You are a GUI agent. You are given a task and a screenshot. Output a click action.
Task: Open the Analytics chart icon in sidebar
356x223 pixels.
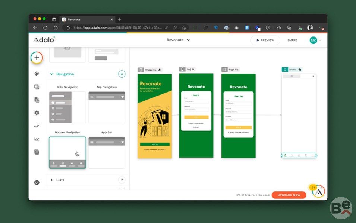click(37, 139)
